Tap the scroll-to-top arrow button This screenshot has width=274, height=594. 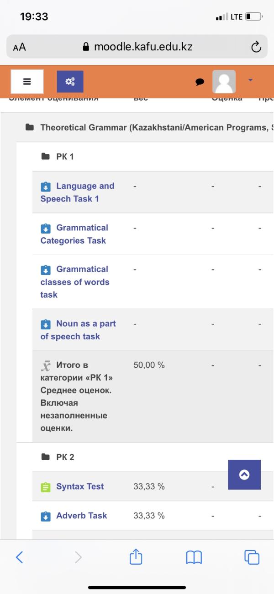click(x=244, y=474)
